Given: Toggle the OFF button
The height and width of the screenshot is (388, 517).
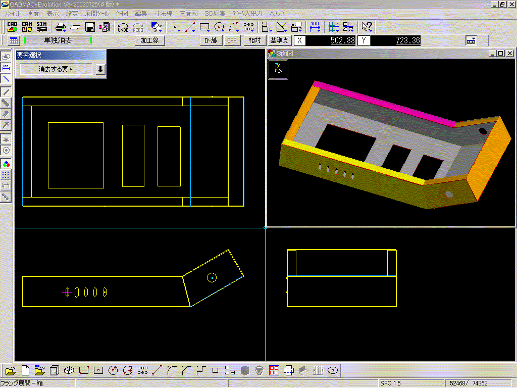Looking at the screenshot, I should (232, 40).
